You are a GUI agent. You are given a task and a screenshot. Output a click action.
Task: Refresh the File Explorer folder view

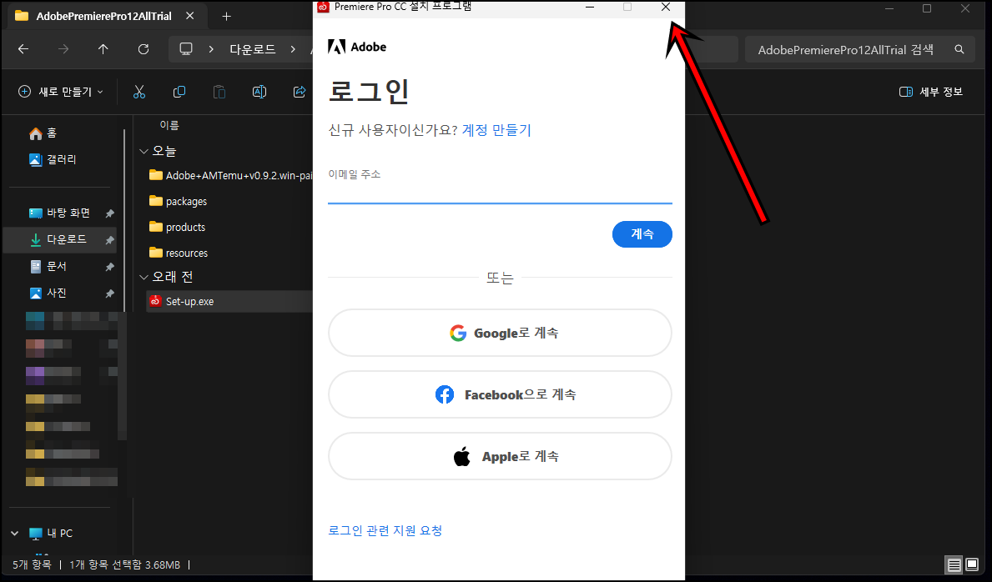click(x=144, y=48)
